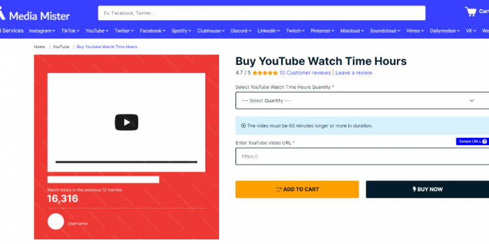
Task: Open the Soundcloud menu
Action: pyautogui.click(x=385, y=31)
